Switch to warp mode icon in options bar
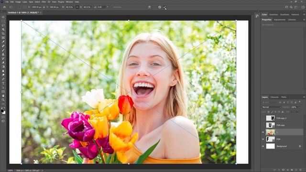Viewport: 306px width, 172px height. [149, 7]
